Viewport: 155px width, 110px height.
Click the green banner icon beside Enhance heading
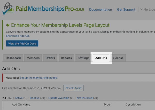pos(8,25)
